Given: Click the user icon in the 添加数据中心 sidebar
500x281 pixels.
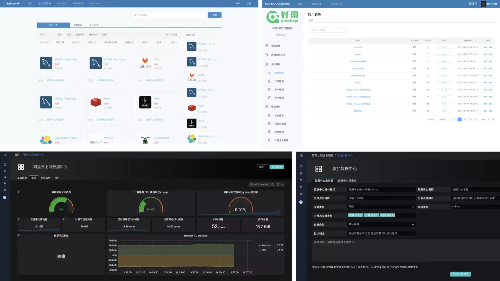Looking at the screenshot, I should tap(301, 187).
